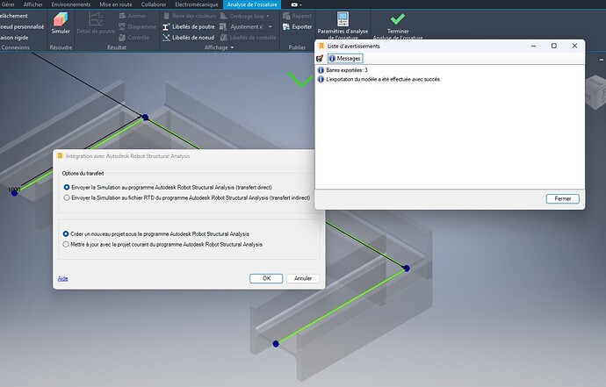
Task: Click Annuler in Robot integration dialog
Action: click(x=303, y=278)
